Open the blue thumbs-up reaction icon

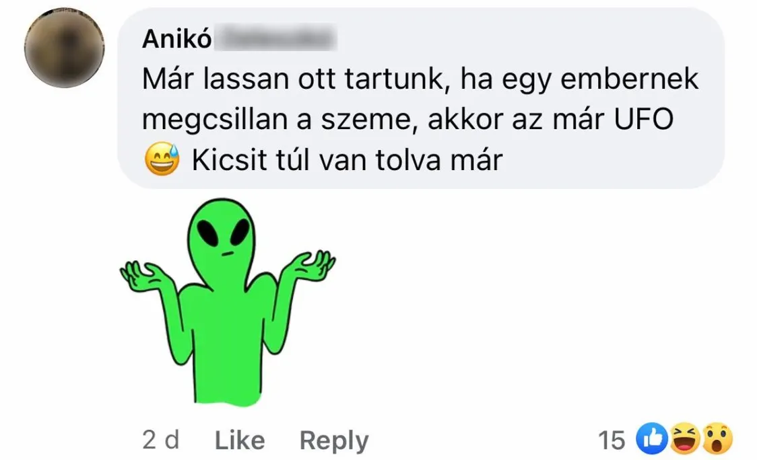[652, 439]
